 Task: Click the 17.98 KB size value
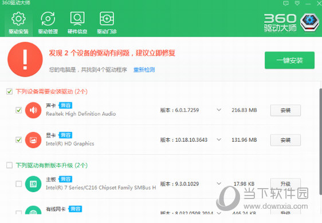244,184
